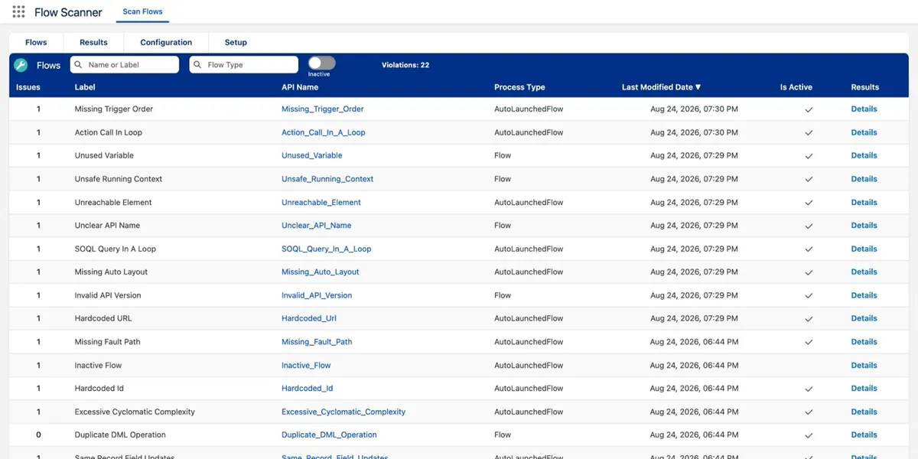View Details for Unreachable Element

pyautogui.click(x=864, y=203)
